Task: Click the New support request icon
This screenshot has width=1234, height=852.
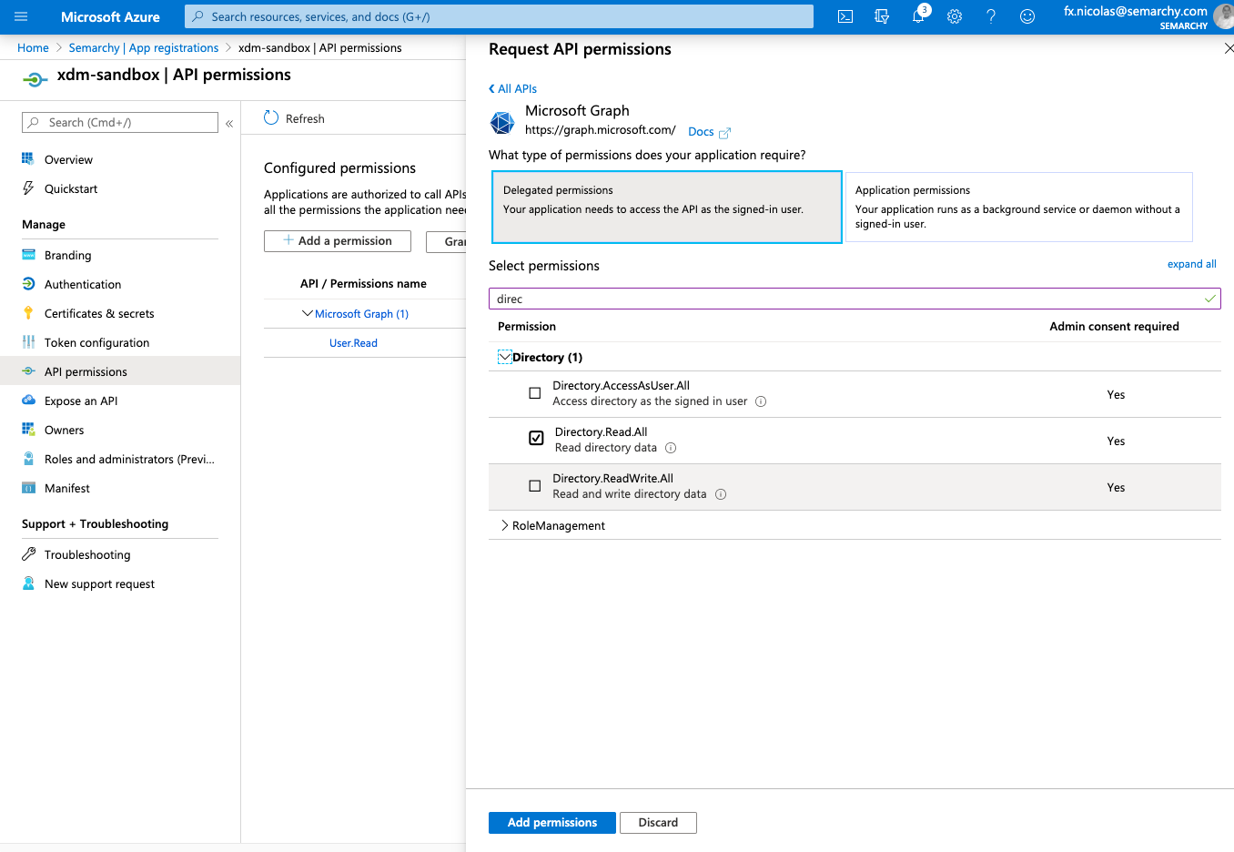Action: coord(28,583)
